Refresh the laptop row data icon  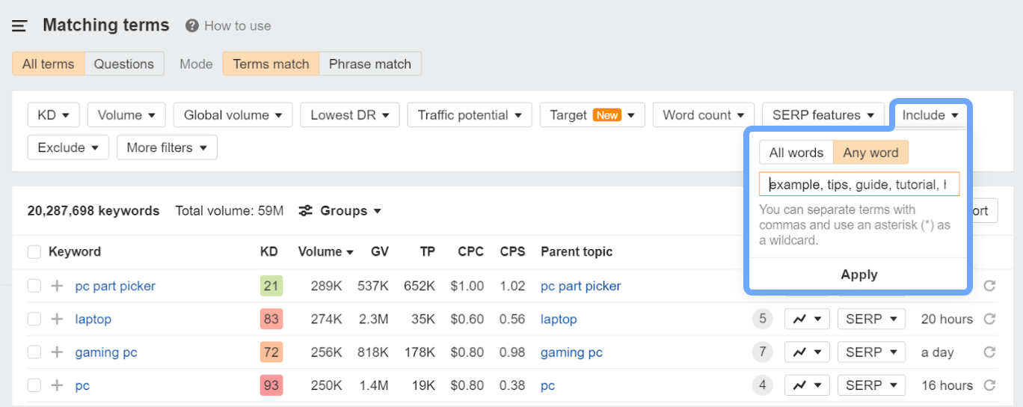(989, 319)
